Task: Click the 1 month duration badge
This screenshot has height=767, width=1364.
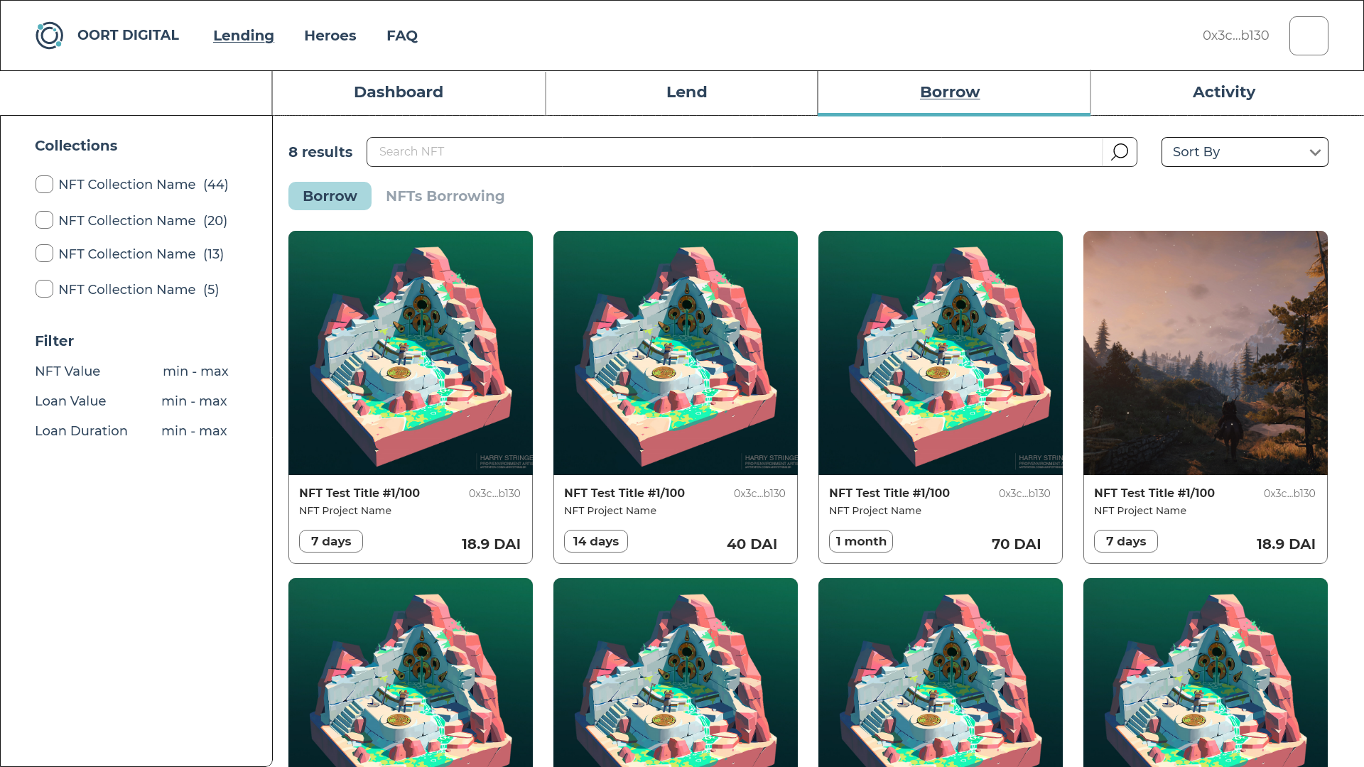Action: pos(861,541)
